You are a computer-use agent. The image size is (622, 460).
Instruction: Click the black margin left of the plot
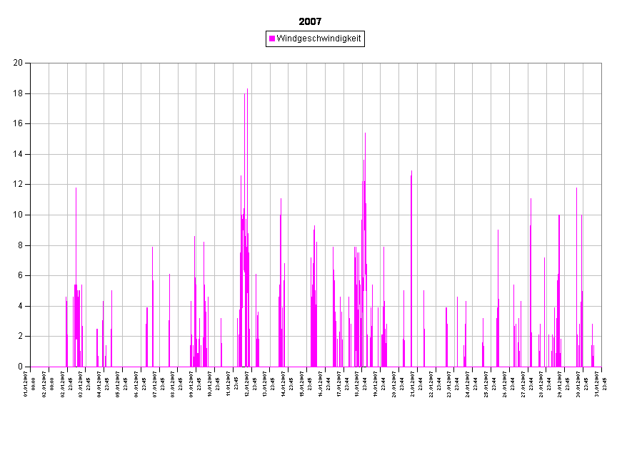pos(14,214)
